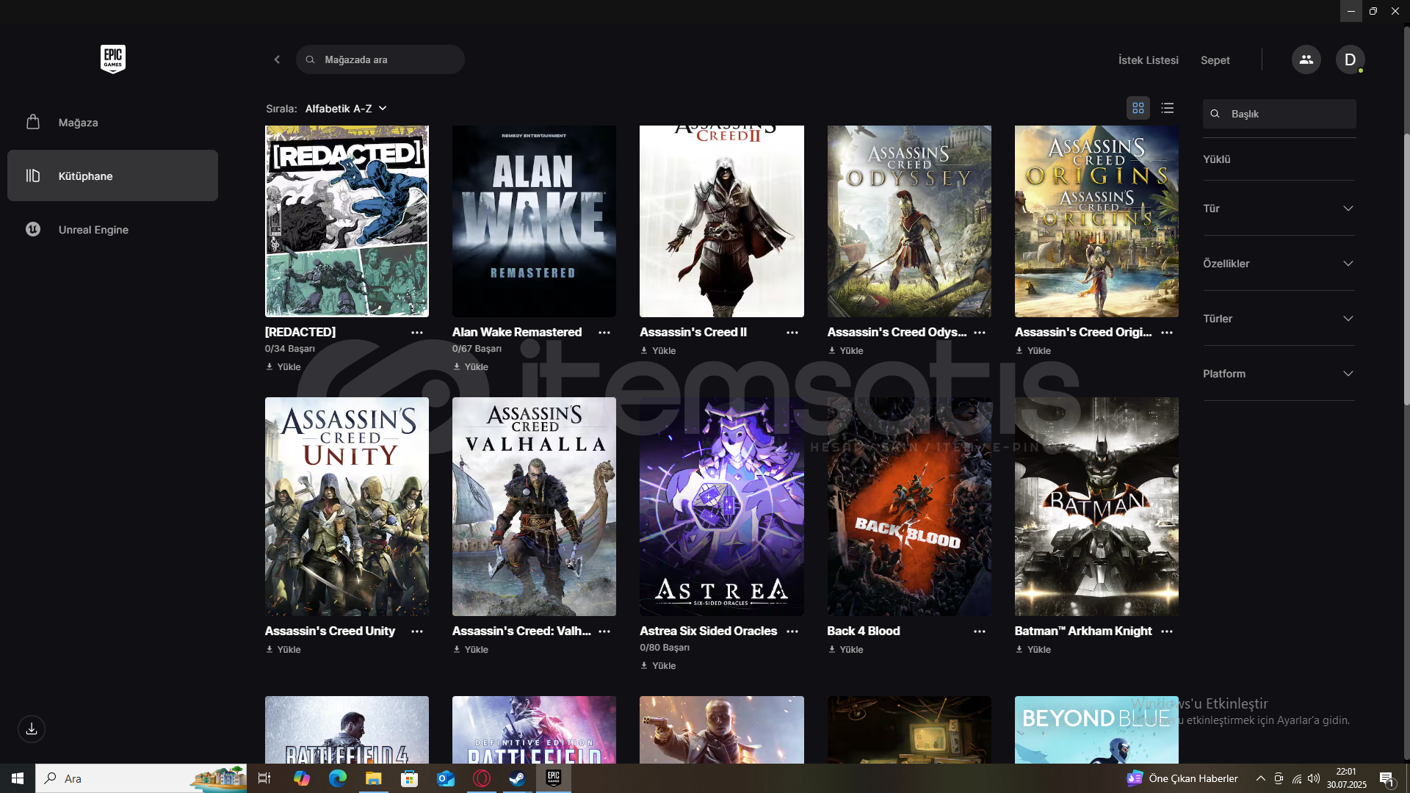The width and height of the screenshot is (1410, 793).
Task: Open the Back 4 Blood cover
Action: pyautogui.click(x=909, y=507)
